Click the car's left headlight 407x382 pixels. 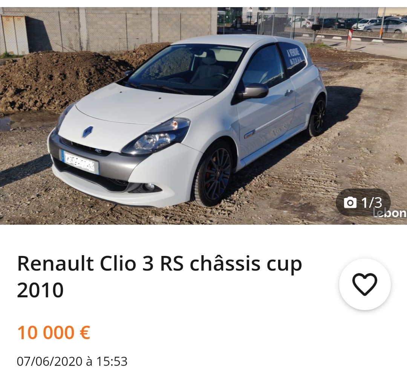pos(156,136)
